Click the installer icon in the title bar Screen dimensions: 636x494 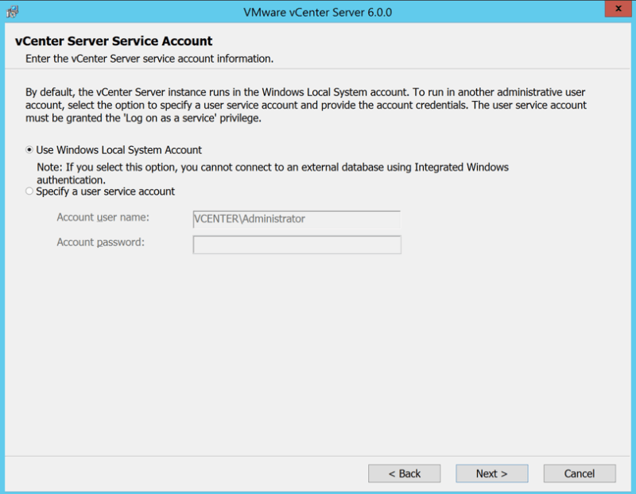coord(13,12)
